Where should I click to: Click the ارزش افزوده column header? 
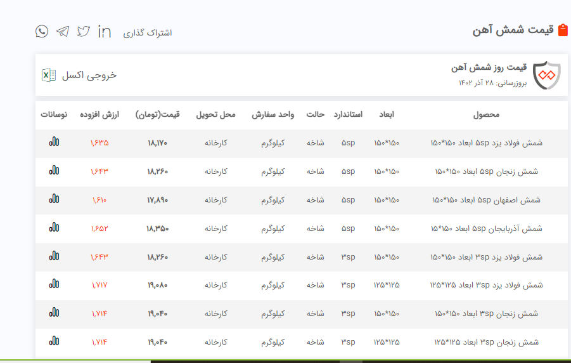(100, 115)
